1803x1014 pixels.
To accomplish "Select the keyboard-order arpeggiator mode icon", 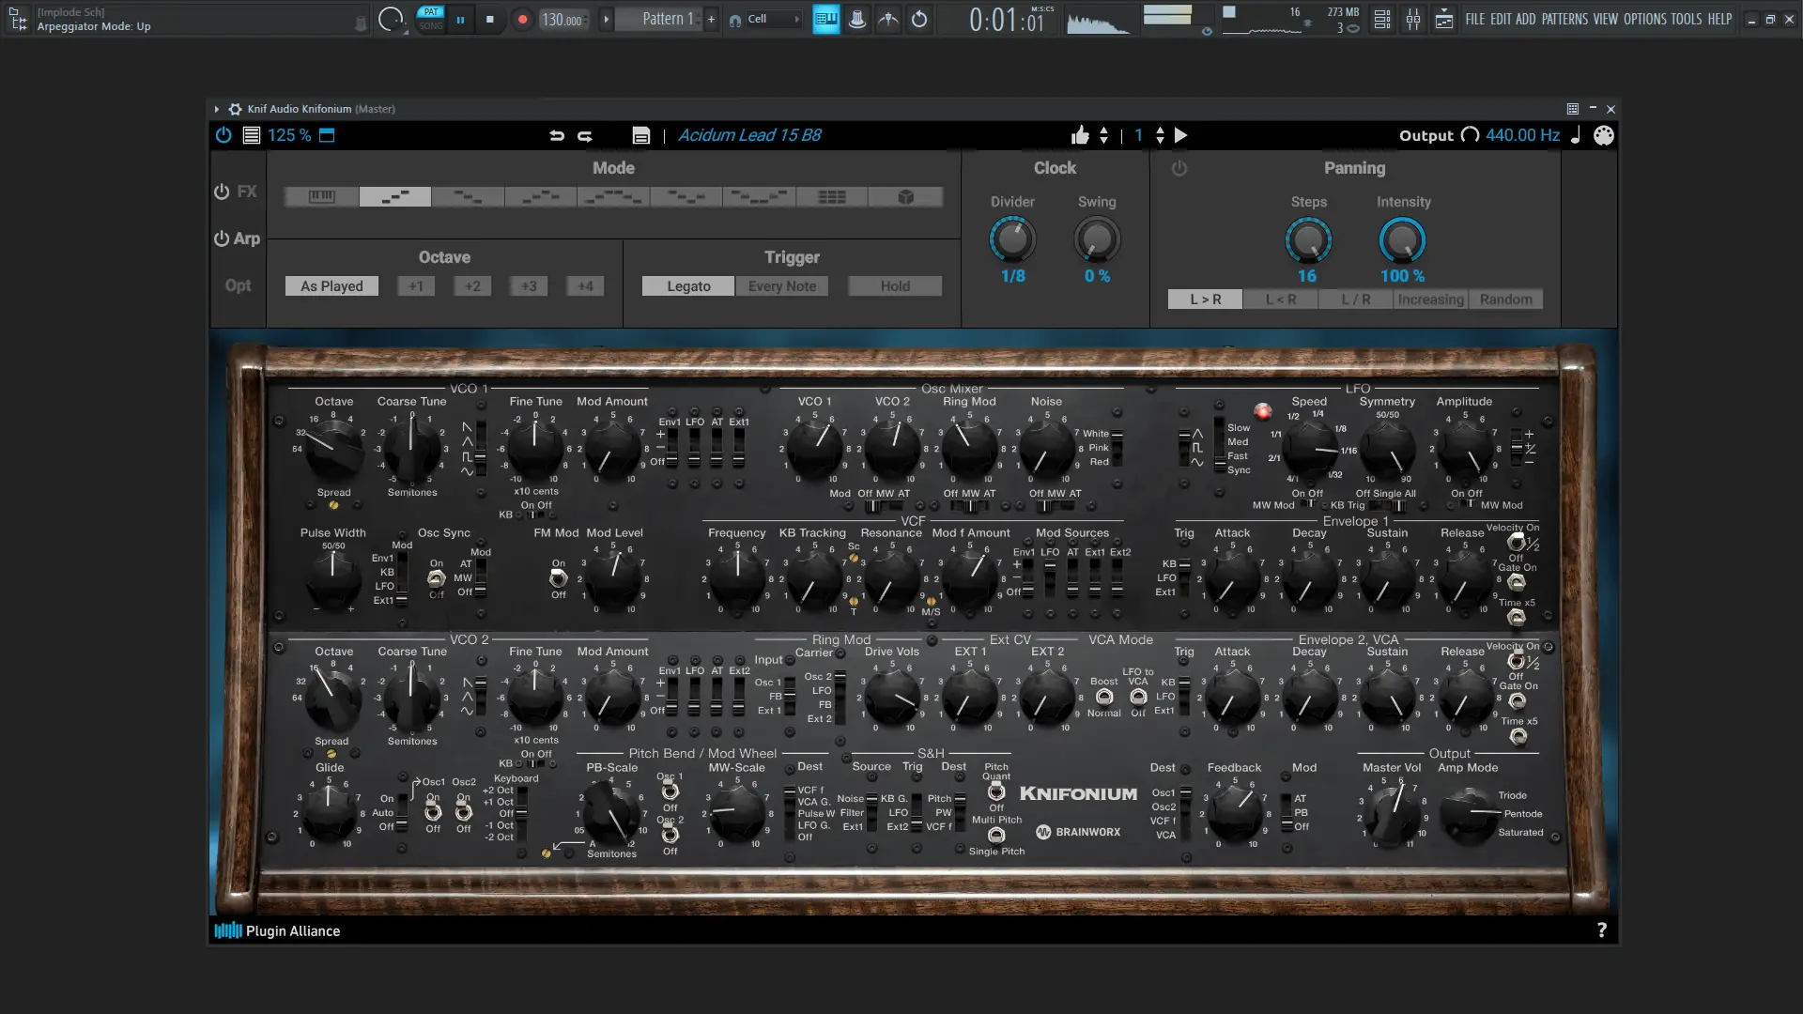I will tap(321, 197).
